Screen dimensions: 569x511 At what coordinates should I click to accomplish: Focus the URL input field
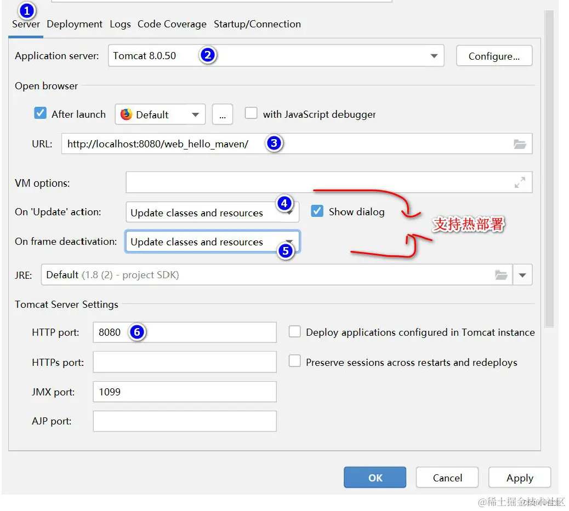tap(297, 143)
